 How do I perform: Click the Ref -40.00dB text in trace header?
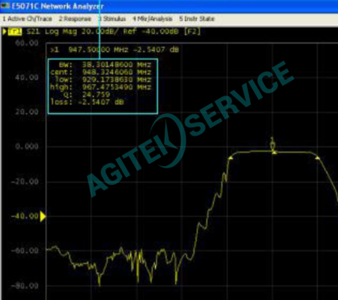pos(151,31)
